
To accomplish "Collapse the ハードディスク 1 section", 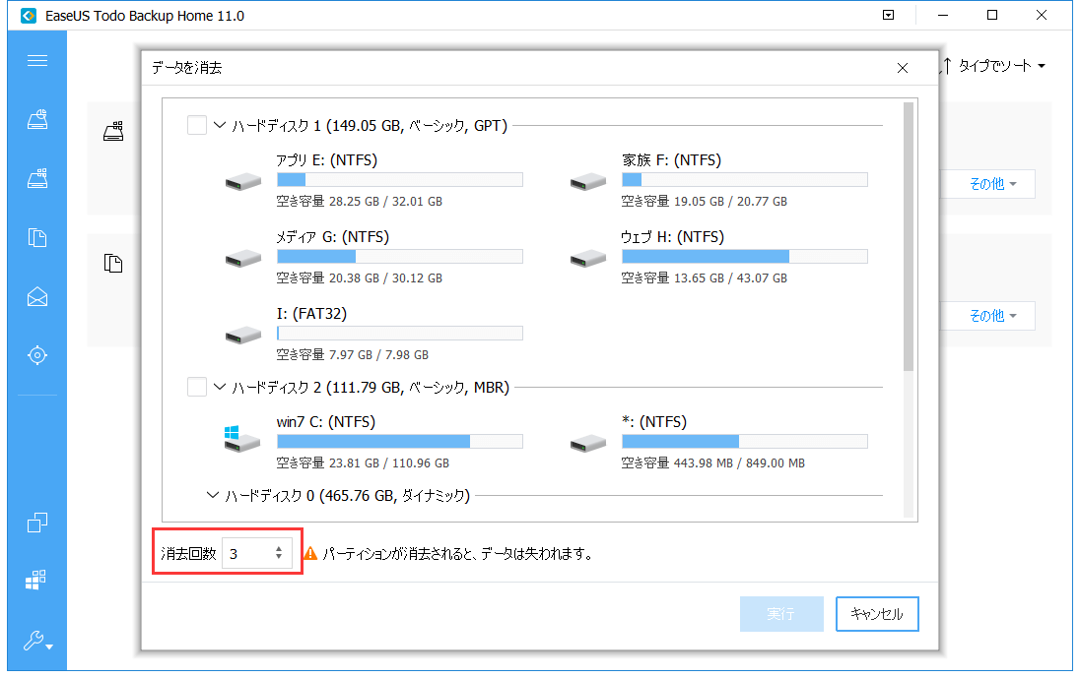I will [219, 125].
